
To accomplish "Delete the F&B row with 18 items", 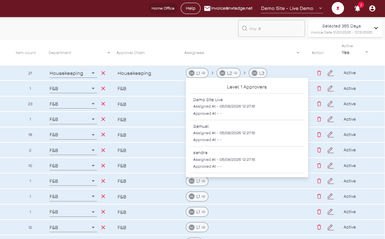I will [319, 135].
